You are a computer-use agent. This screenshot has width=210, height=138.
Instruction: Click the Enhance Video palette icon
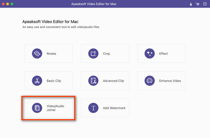point(149,80)
